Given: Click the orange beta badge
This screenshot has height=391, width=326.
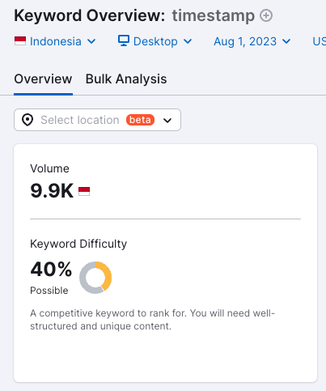Looking at the screenshot, I should pyautogui.click(x=140, y=120).
